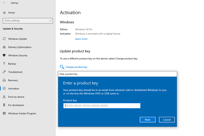Navigate to Windows Insider Program

click(22, 113)
